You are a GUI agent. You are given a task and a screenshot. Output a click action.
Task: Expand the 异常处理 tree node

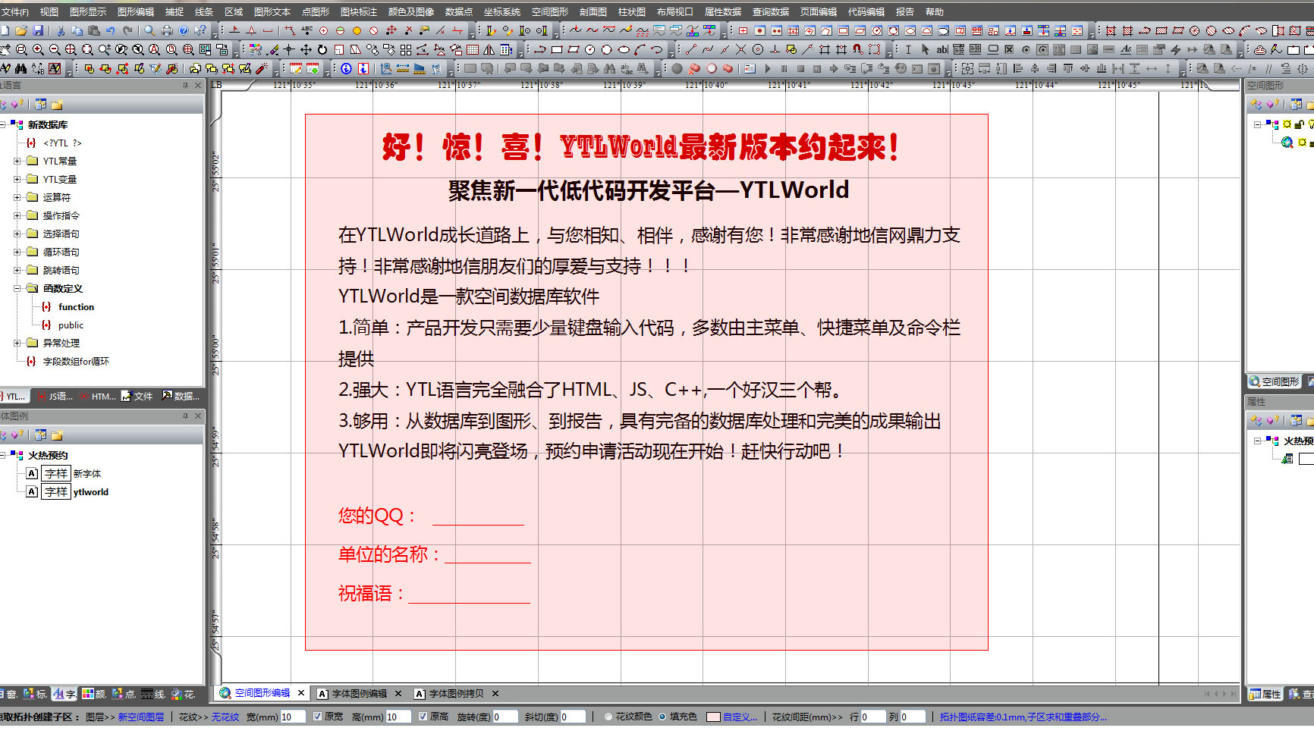click(17, 343)
